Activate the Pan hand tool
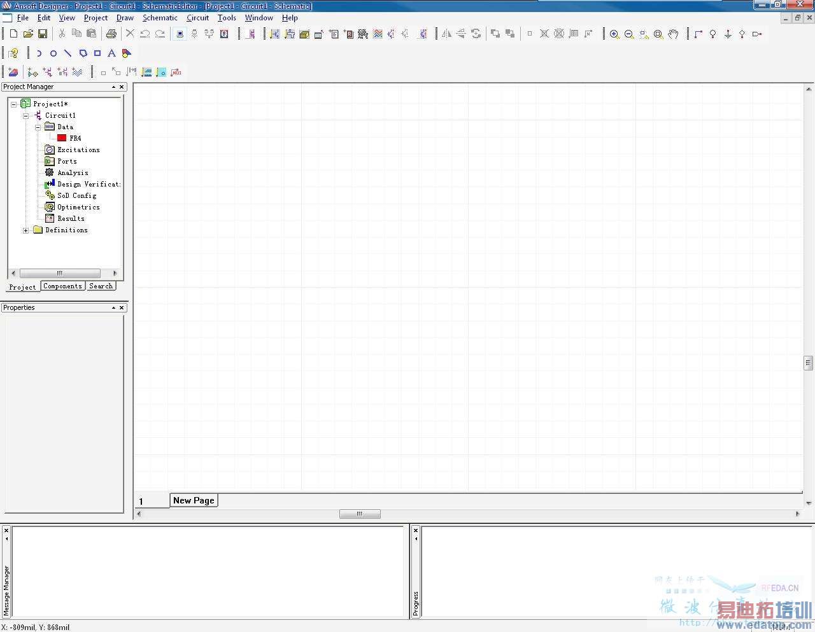The image size is (815, 632). tap(673, 34)
